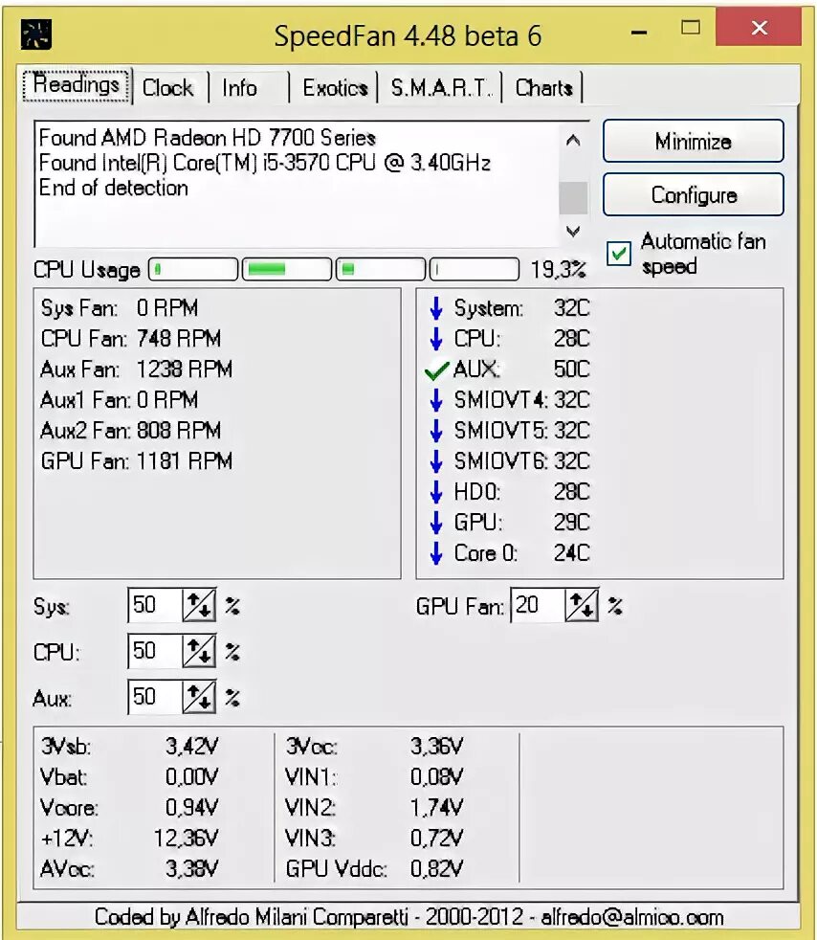817x940 pixels.
Task: Click the GPU Fan percentage field
Action: [538, 605]
